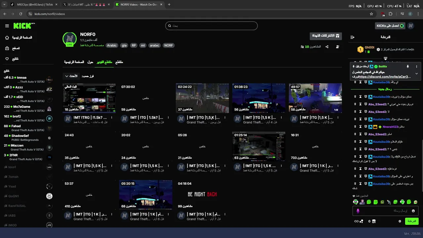423x238 pixels.
Task: Open pinned message three-dot options
Action: 416,67
